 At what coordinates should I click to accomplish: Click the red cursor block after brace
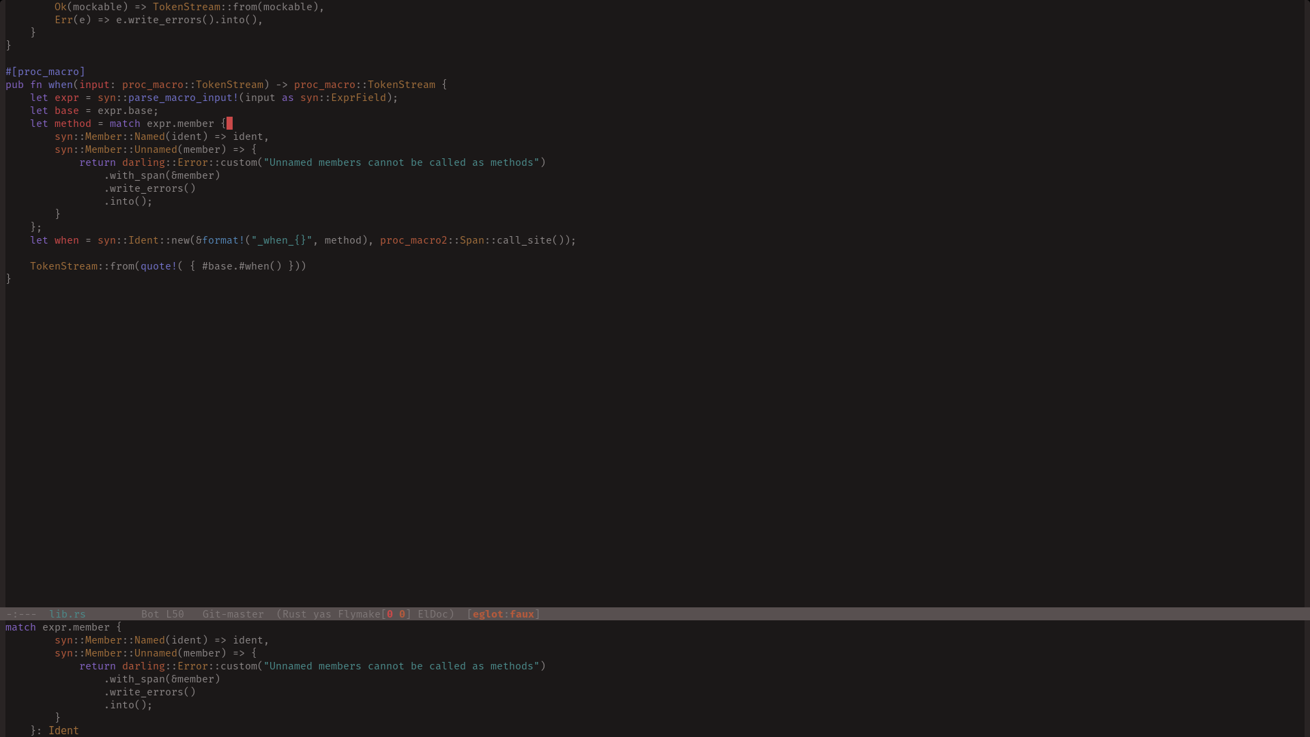pyautogui.click(x=229, y=124)
